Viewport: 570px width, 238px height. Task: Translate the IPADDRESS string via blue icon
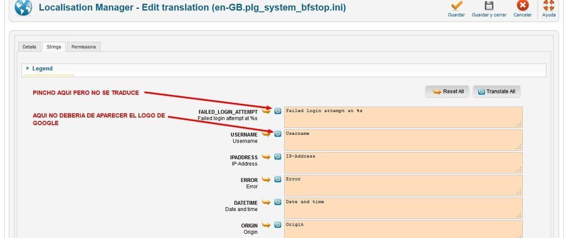pyautogui.click(x=278, y=157)
